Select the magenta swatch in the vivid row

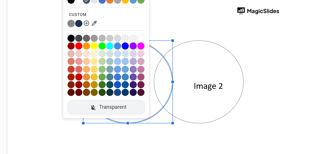coord(141,46)
